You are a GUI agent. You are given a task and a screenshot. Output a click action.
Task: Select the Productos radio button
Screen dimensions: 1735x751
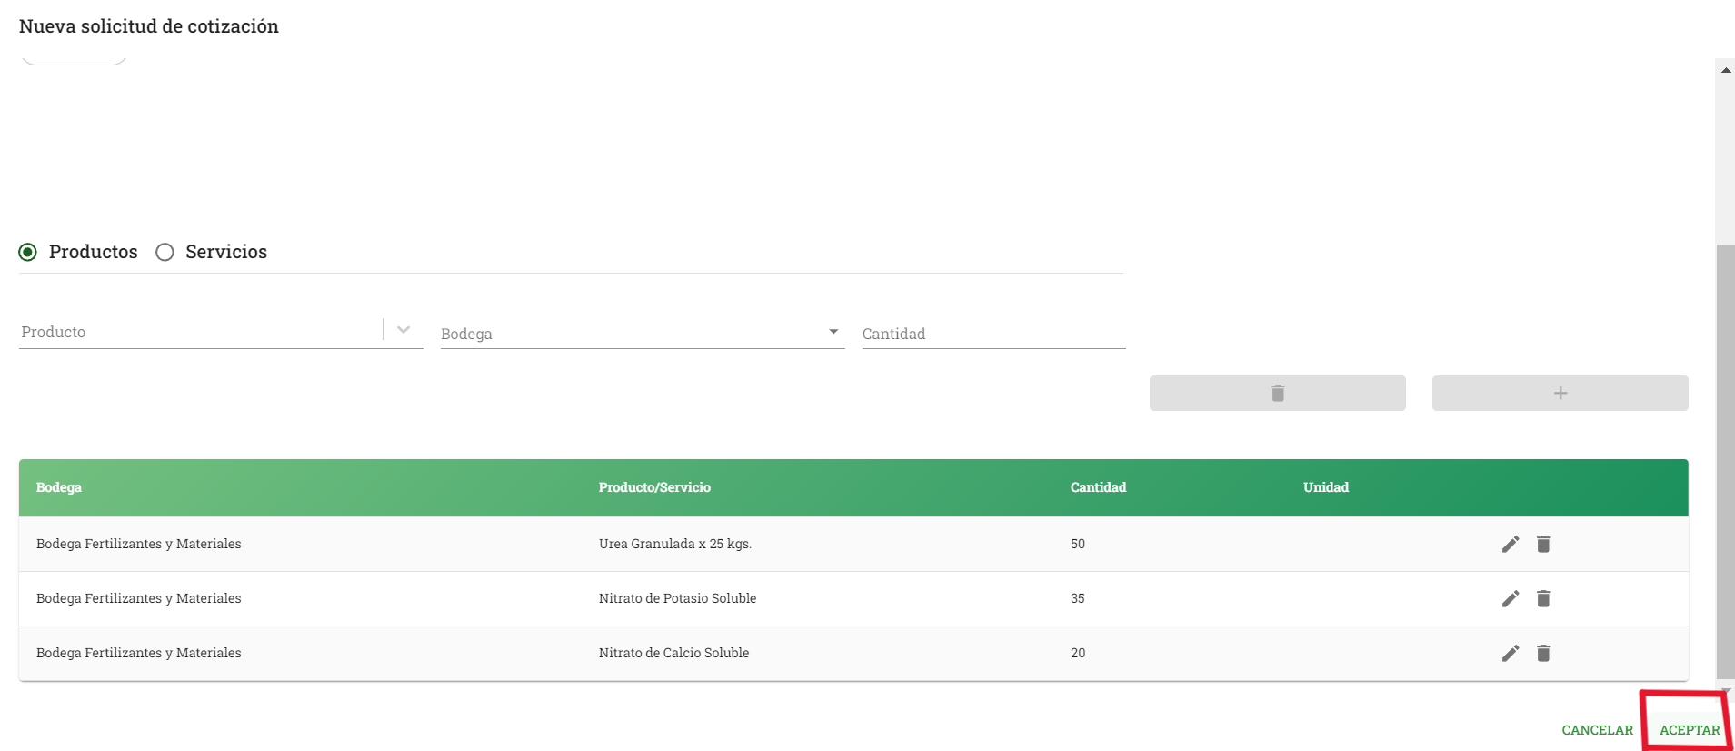coord(28,252)
